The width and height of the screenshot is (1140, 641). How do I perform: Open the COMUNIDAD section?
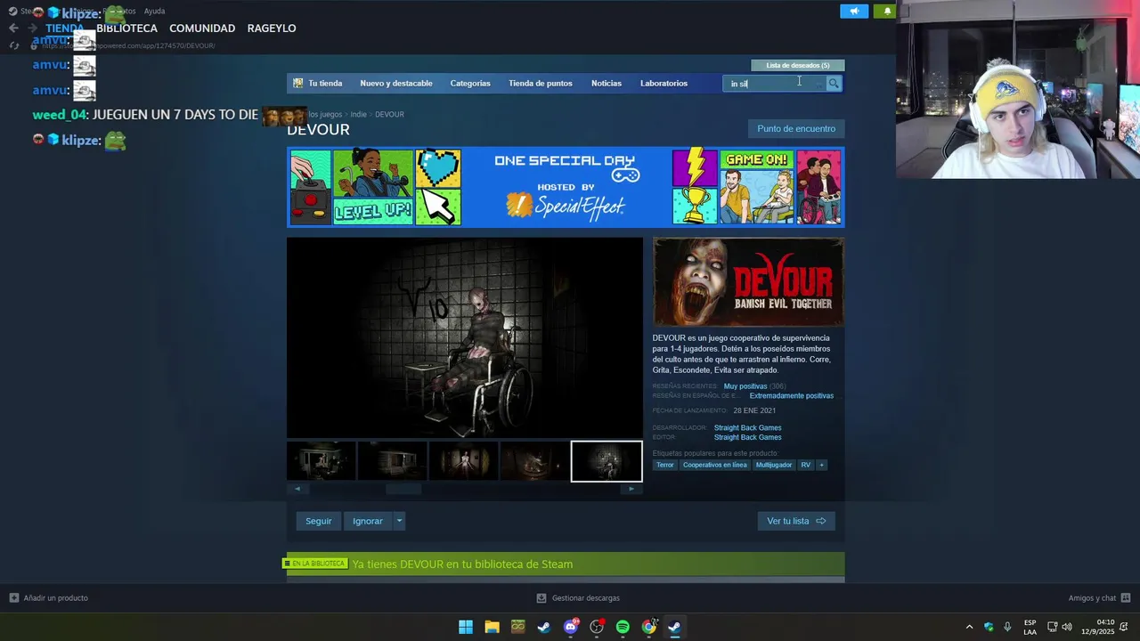pyautogui.click(x=202, y=28)
